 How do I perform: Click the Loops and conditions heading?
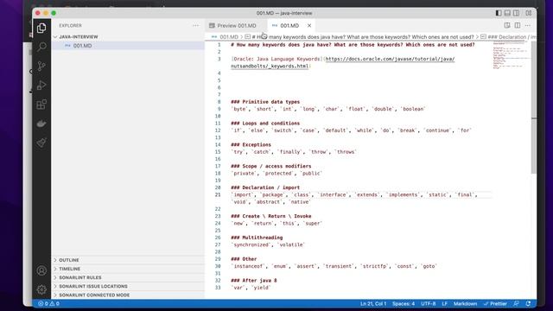pyautogui.click(x=265, y=123)
